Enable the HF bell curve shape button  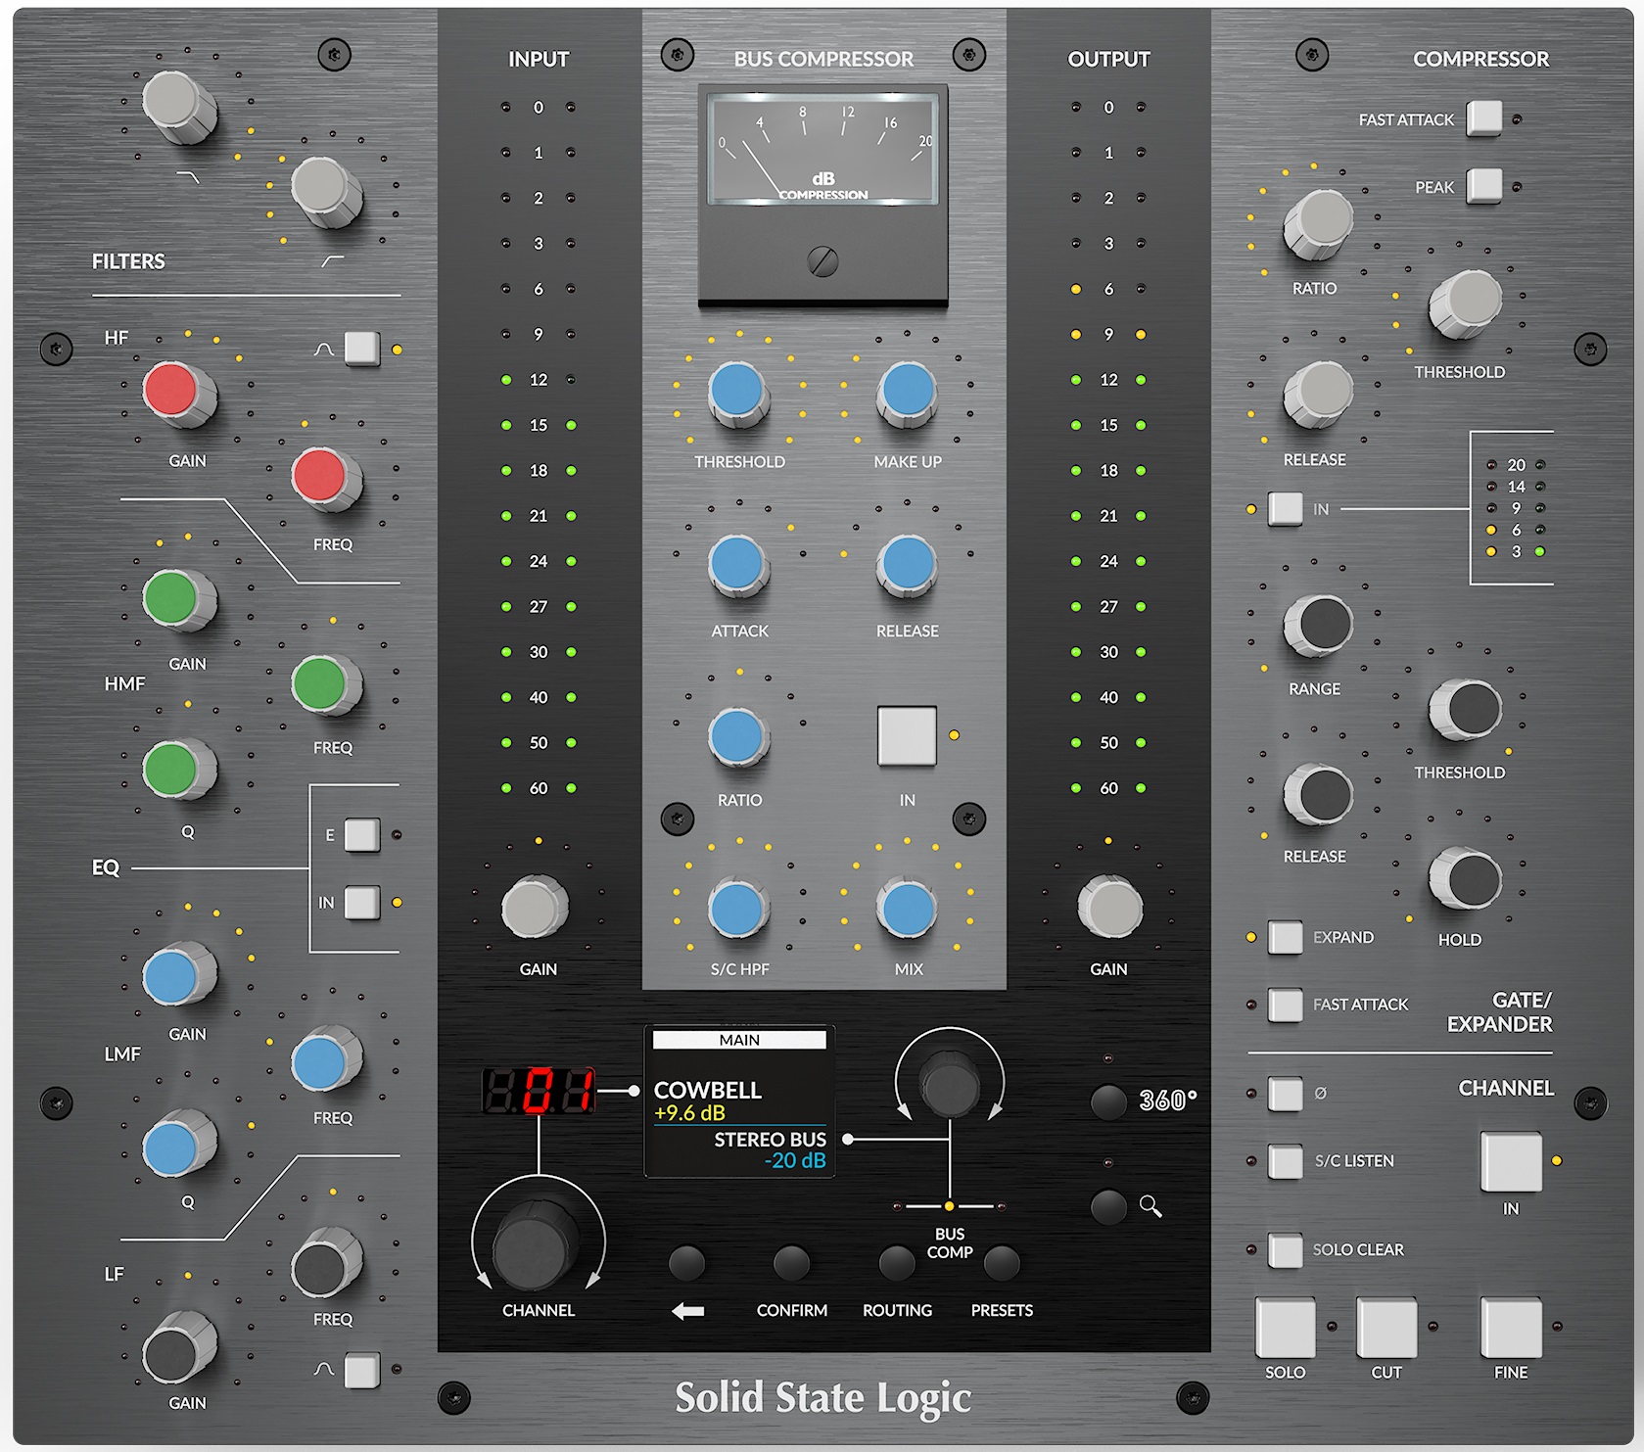pos(360,349)
